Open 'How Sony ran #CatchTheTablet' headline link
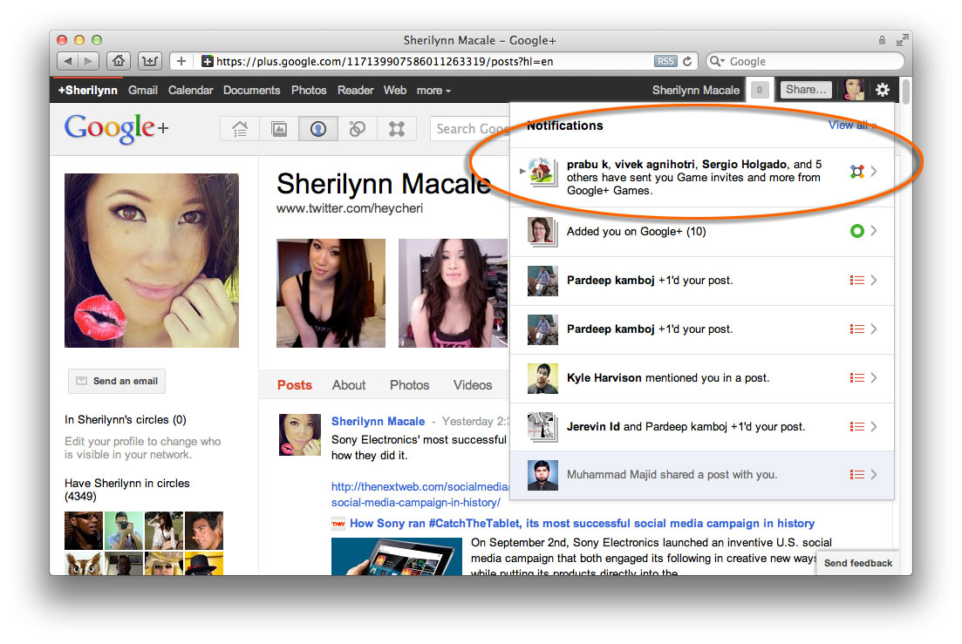This screenshot has width=962, height=644. 583,523
